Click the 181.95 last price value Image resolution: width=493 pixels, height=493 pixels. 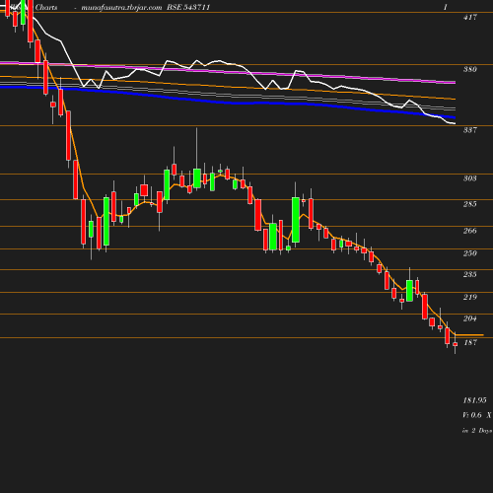[475, 400]
